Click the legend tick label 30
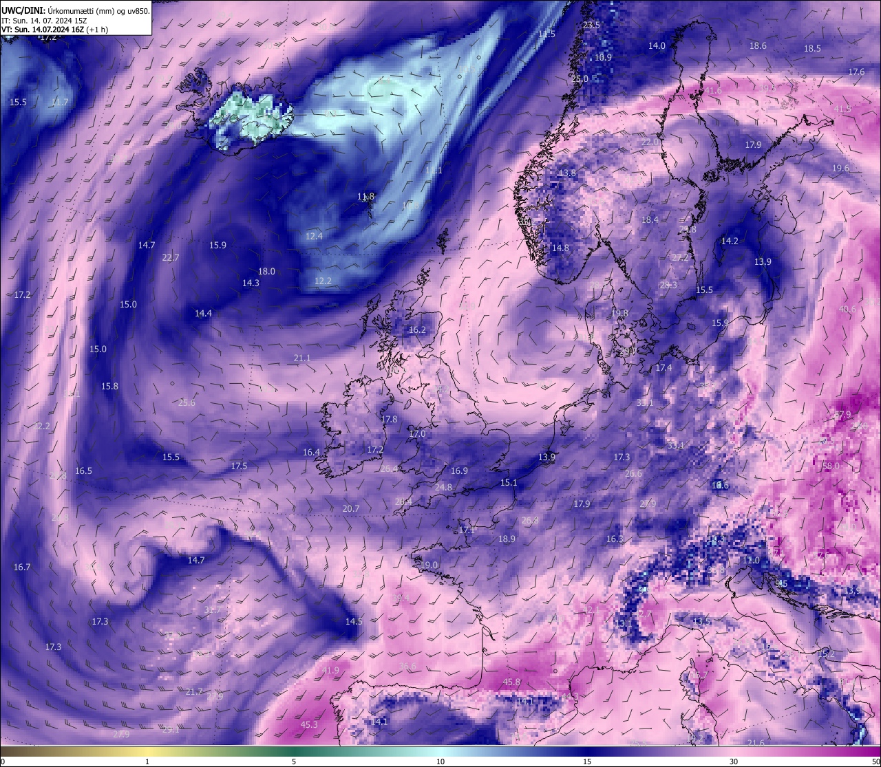The width and height of the screenshot is (881, 767). (x=734, y=761)
